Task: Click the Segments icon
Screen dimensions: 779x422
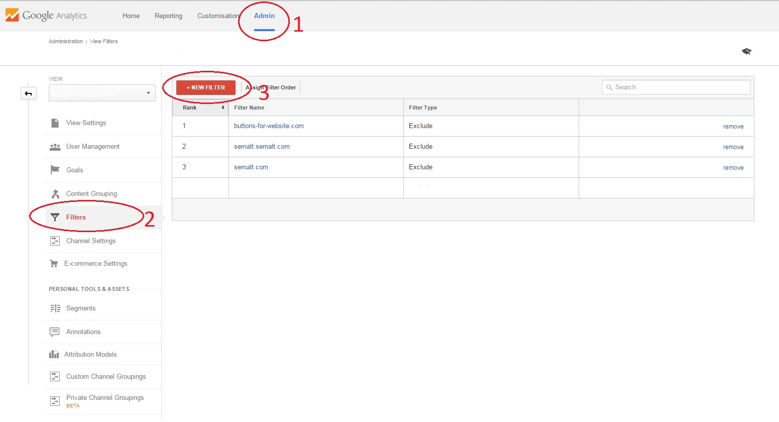Action: 55,308
